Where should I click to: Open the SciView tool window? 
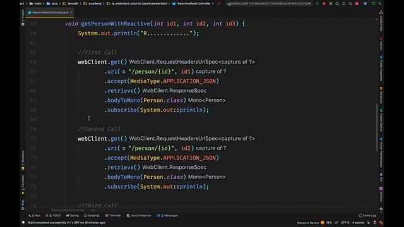[x=381, y=194]
